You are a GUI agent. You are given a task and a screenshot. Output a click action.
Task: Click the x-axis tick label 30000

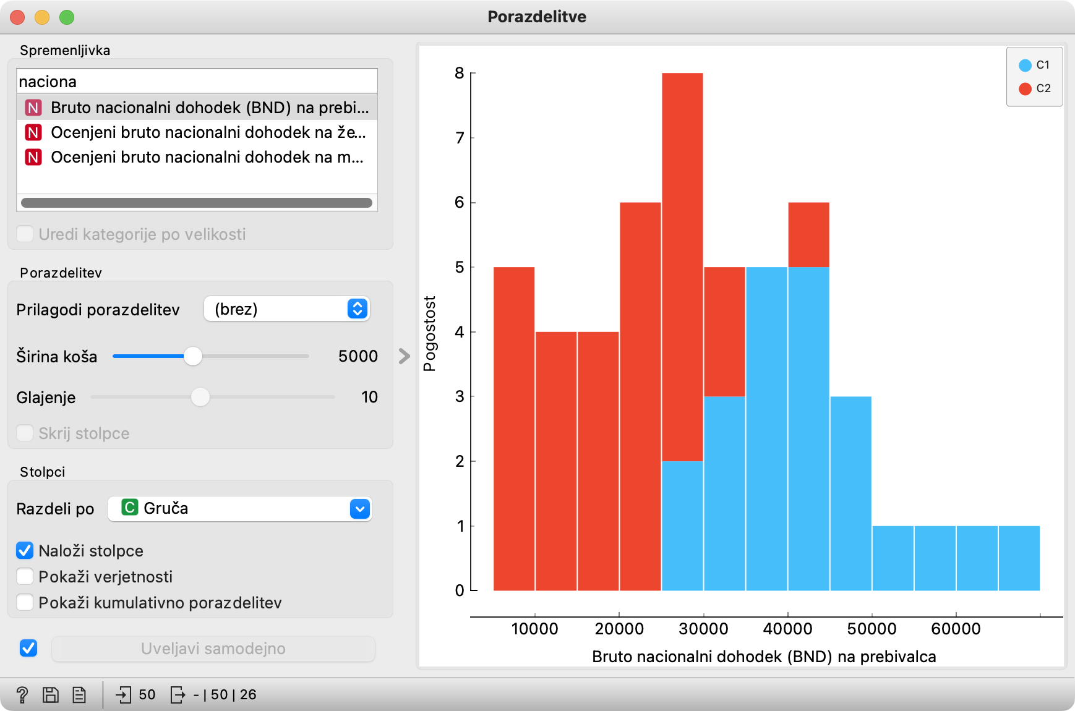pos(703,629)
